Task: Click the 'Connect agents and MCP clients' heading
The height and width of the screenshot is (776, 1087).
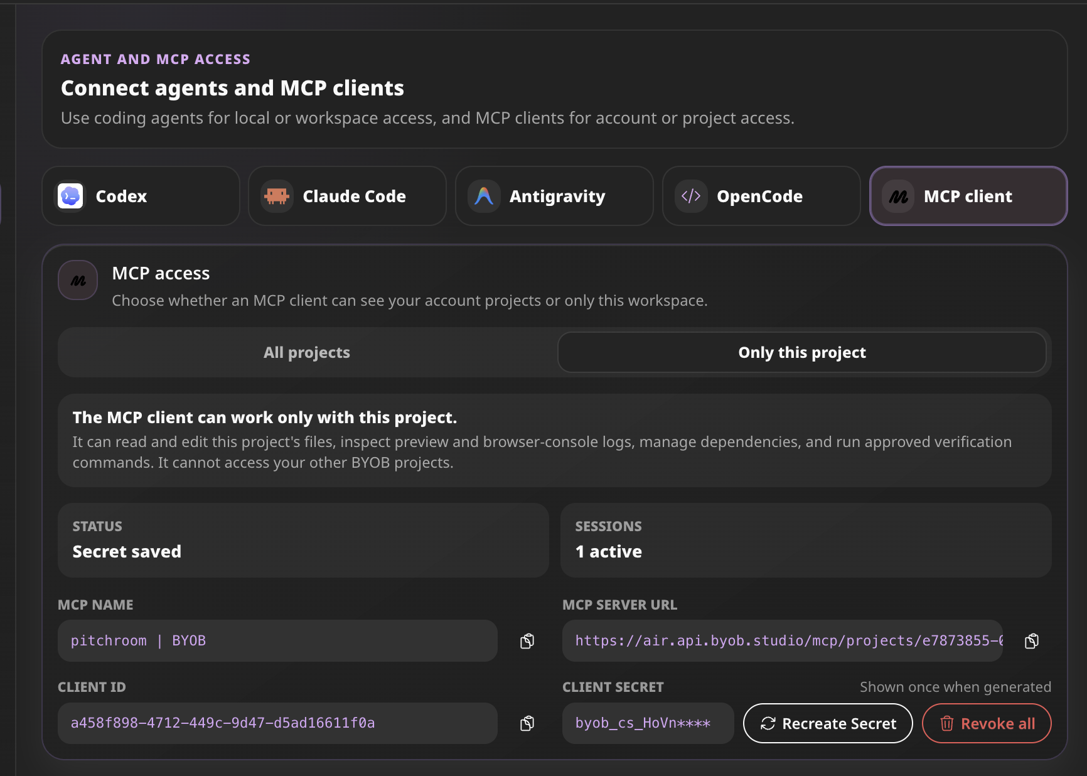Action: [x=232, y=88]
